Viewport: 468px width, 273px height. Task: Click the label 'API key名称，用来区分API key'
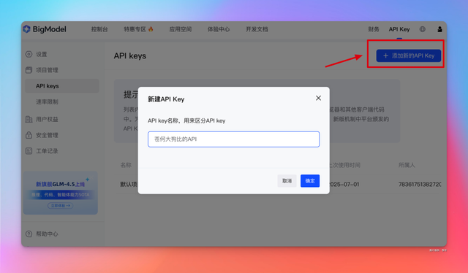[x=186, y=120]
